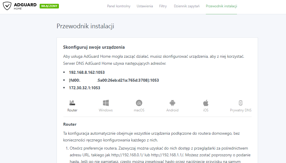Click the http://192.168.0.1/ URL text
Screen dimensions: 286x163
click(x=127, y=155)
